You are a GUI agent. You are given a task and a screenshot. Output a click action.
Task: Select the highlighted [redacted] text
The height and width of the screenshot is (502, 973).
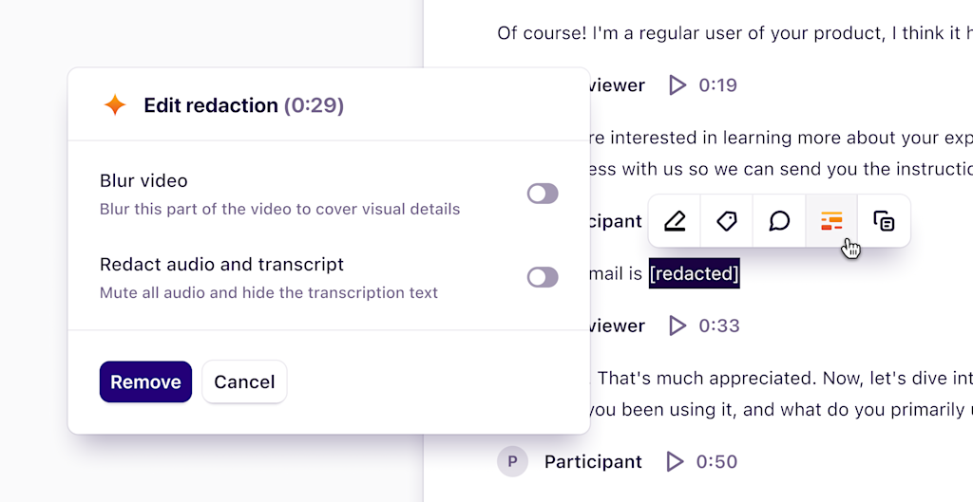(x=695, y=273)
